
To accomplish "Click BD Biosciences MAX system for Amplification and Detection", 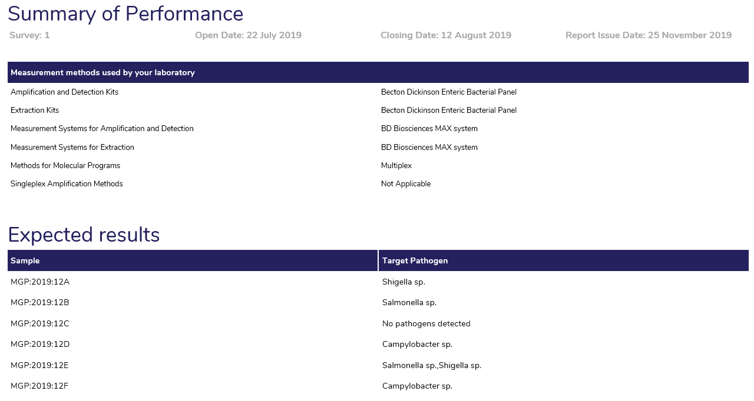I will click(x=429, y=129).
